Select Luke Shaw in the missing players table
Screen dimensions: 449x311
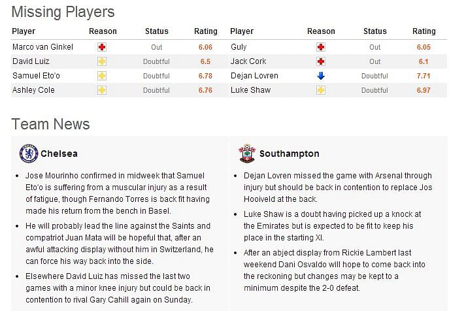[250, 90]
